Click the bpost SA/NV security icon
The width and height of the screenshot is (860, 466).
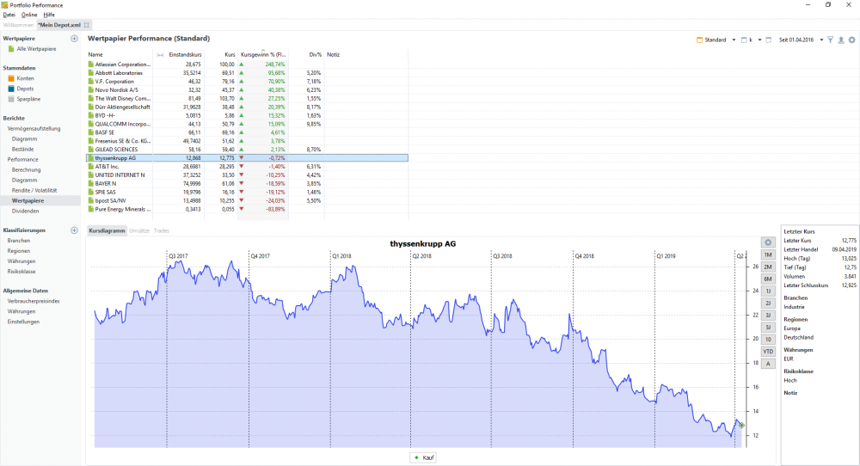pos(91,200)
